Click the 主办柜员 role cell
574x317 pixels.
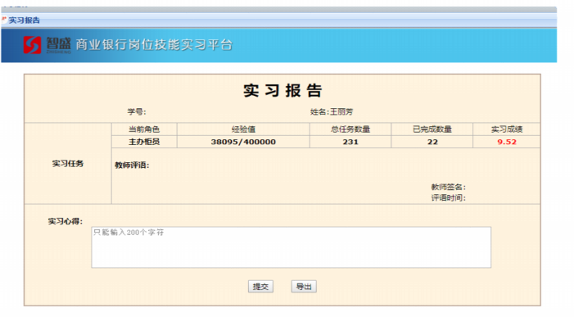click(144, 142)
